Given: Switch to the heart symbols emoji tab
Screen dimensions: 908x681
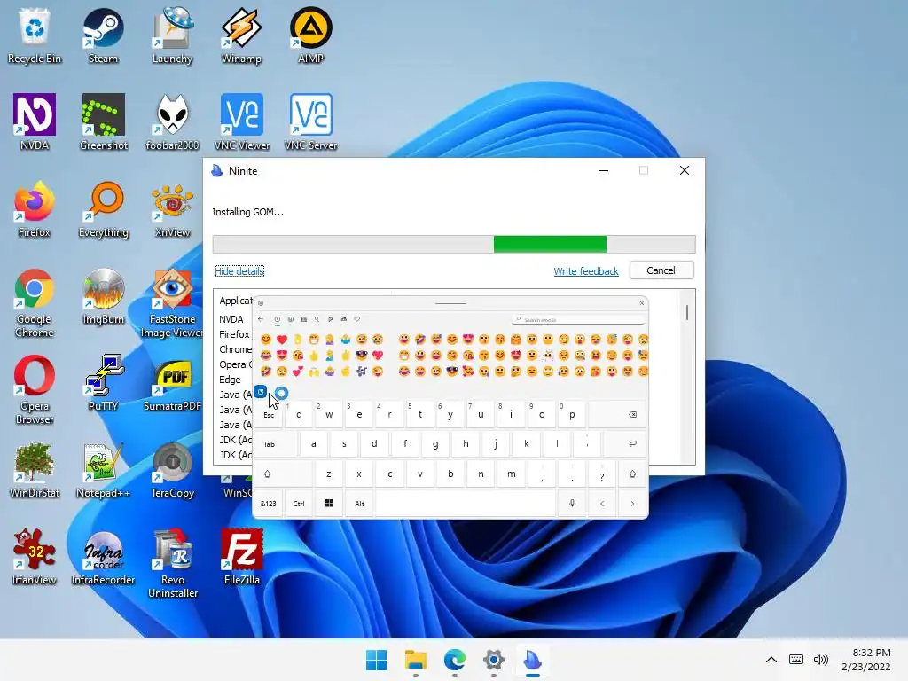Looking at the screenshot, I should coord(357,319).
